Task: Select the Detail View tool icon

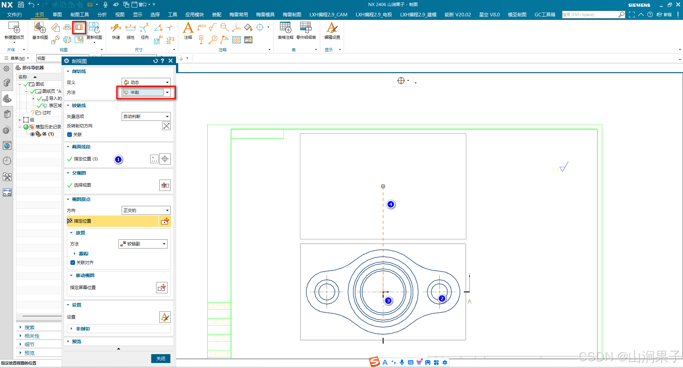Action: tap(55, 40)
